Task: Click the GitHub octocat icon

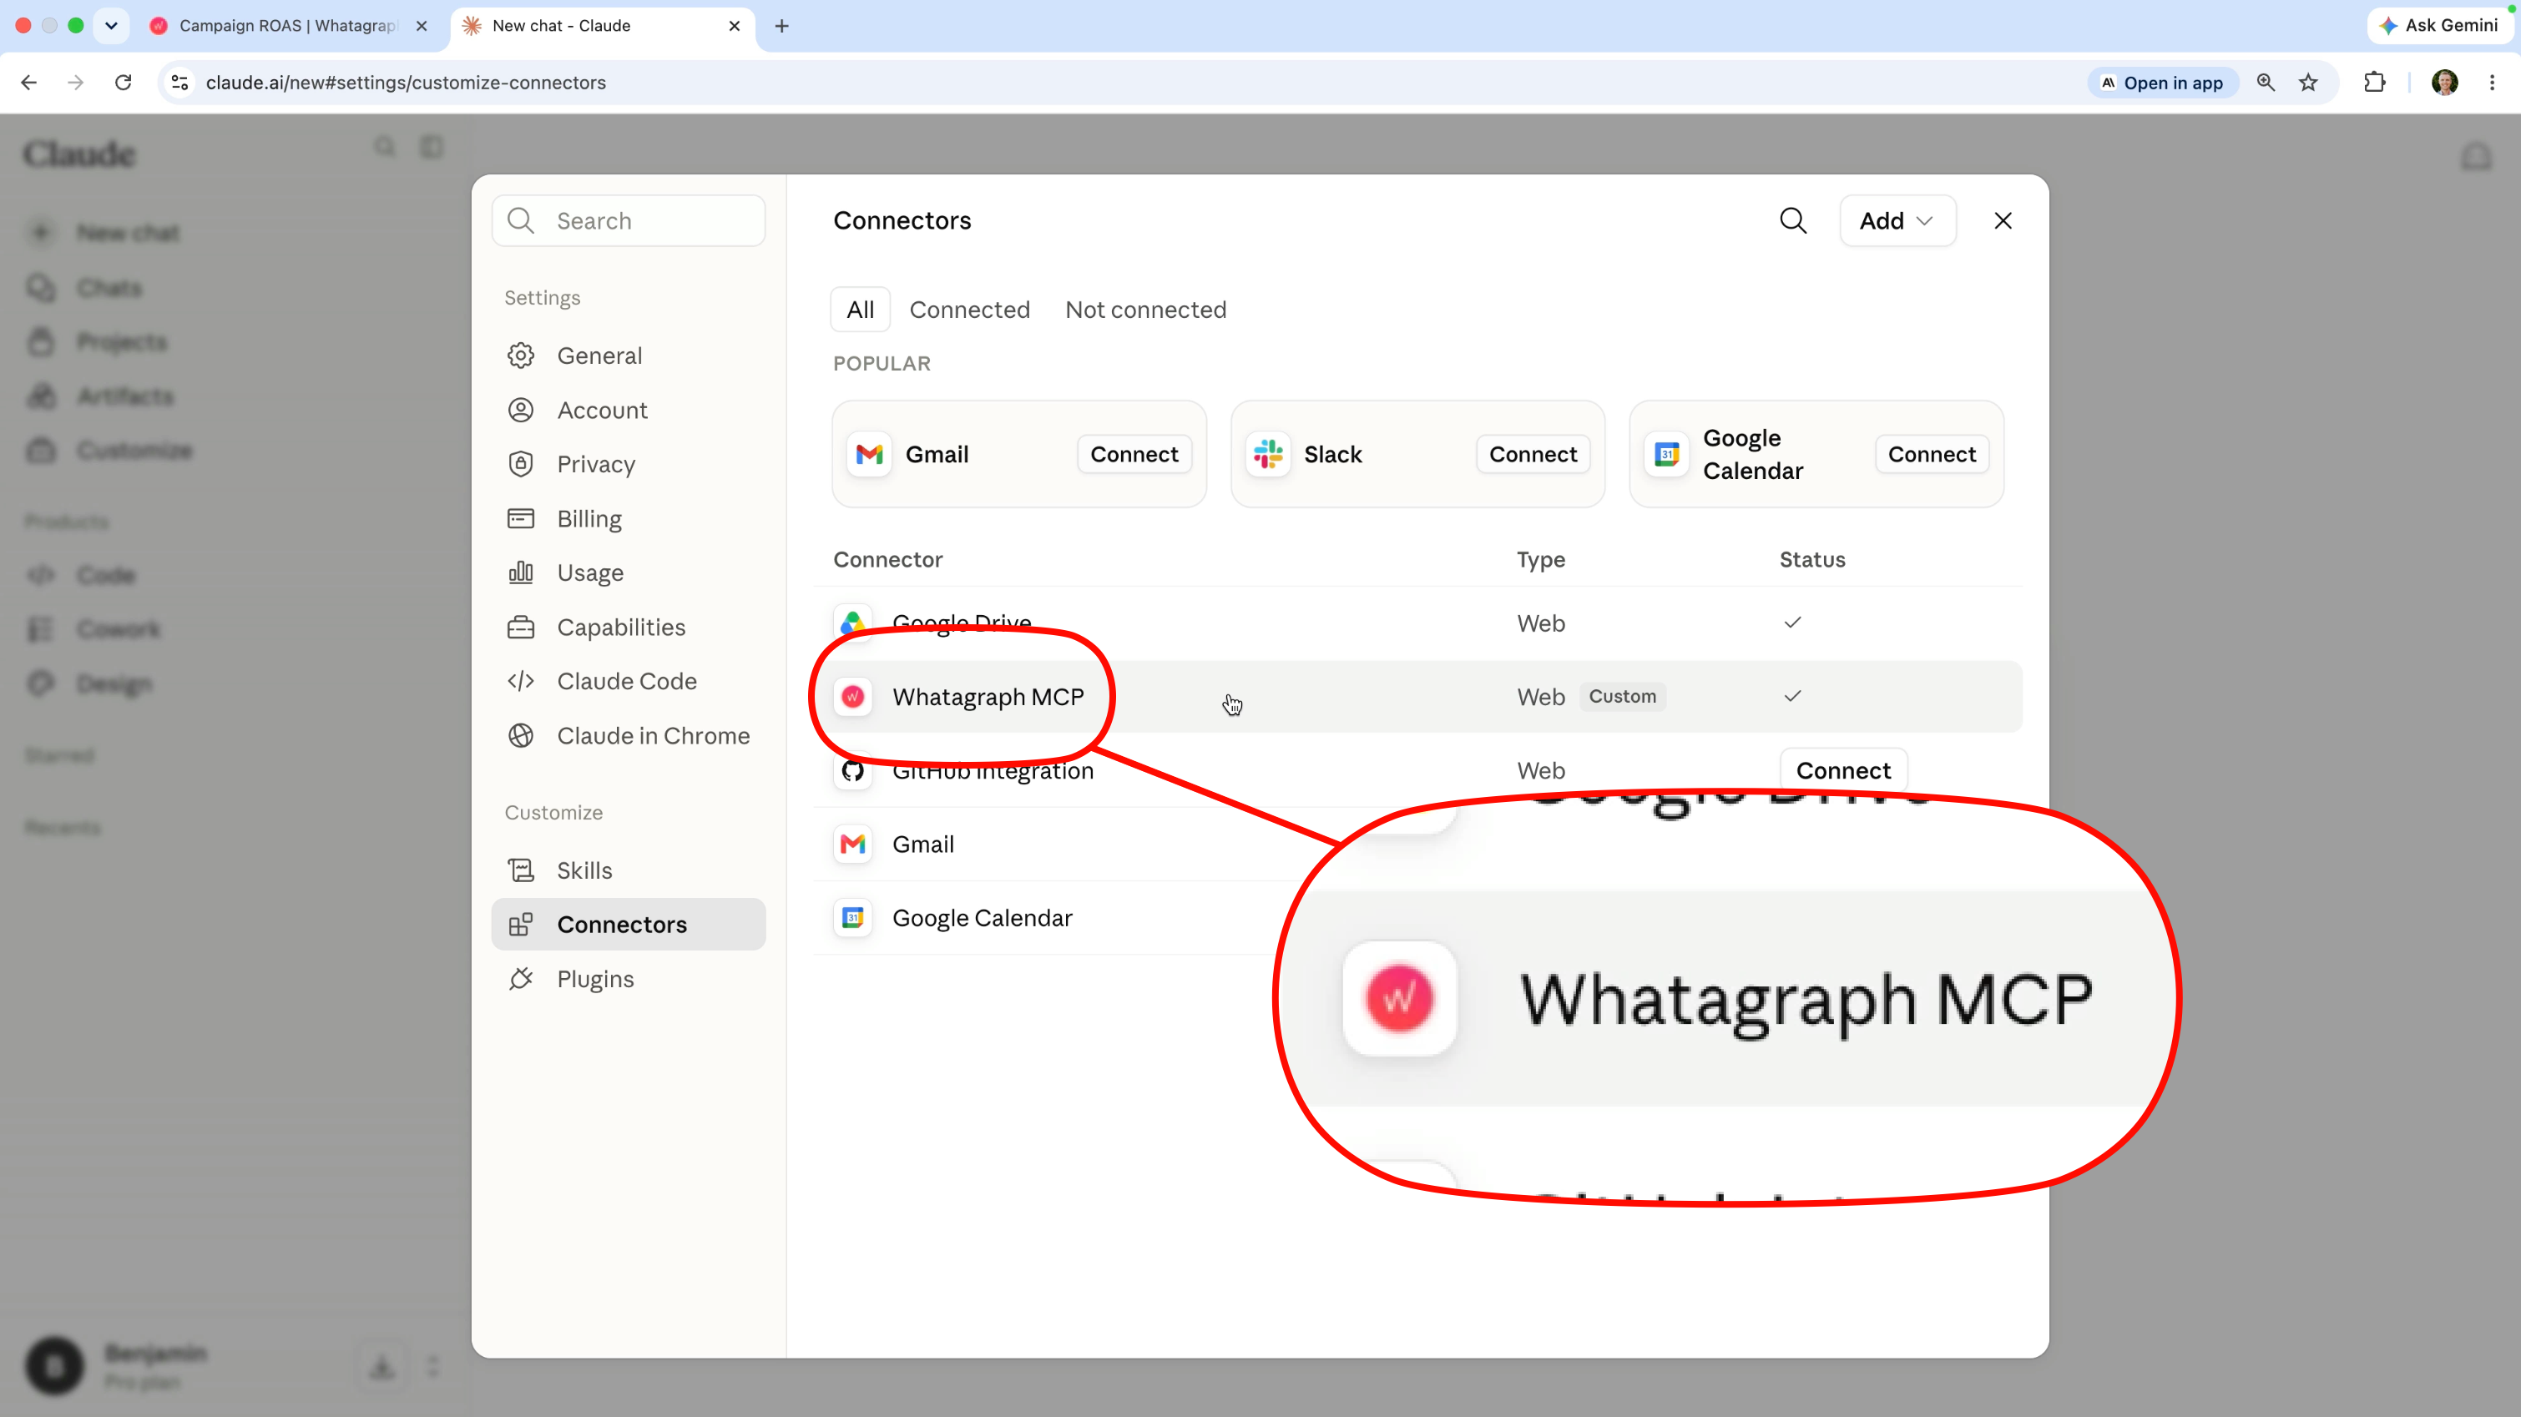Action: point(852,771)
